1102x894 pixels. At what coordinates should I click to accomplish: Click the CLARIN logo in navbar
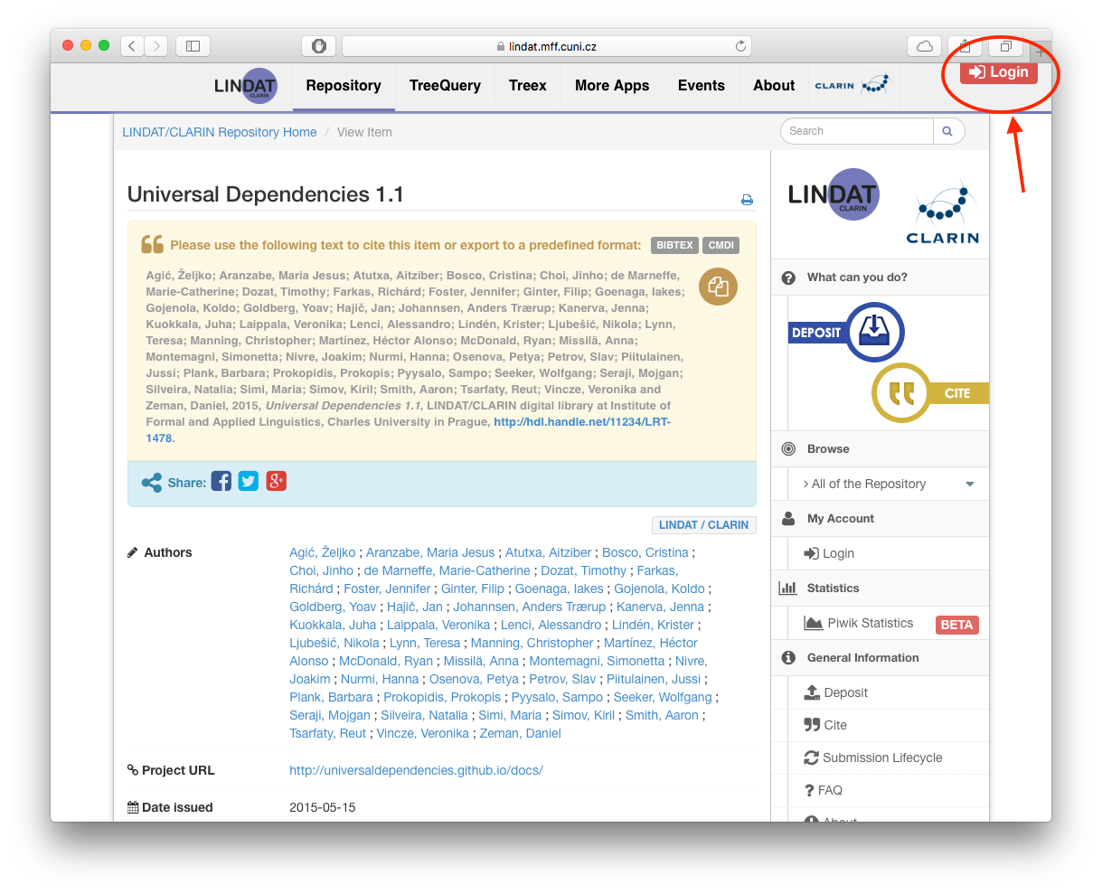tap(852, 86)
